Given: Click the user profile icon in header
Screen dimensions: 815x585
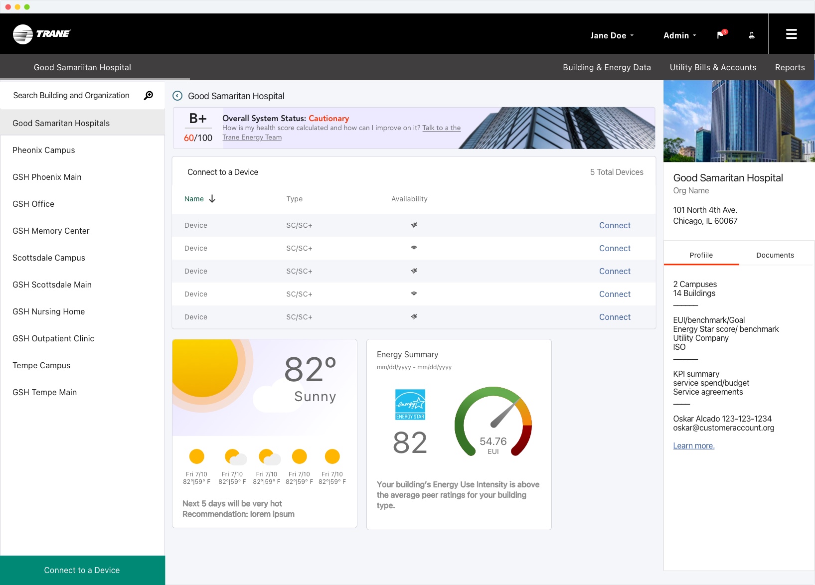Looking at the screenshot, I should (x=752, y=35).
